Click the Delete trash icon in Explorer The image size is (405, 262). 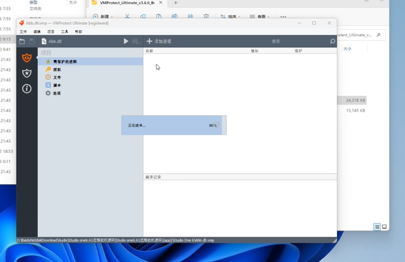[206, 17]
